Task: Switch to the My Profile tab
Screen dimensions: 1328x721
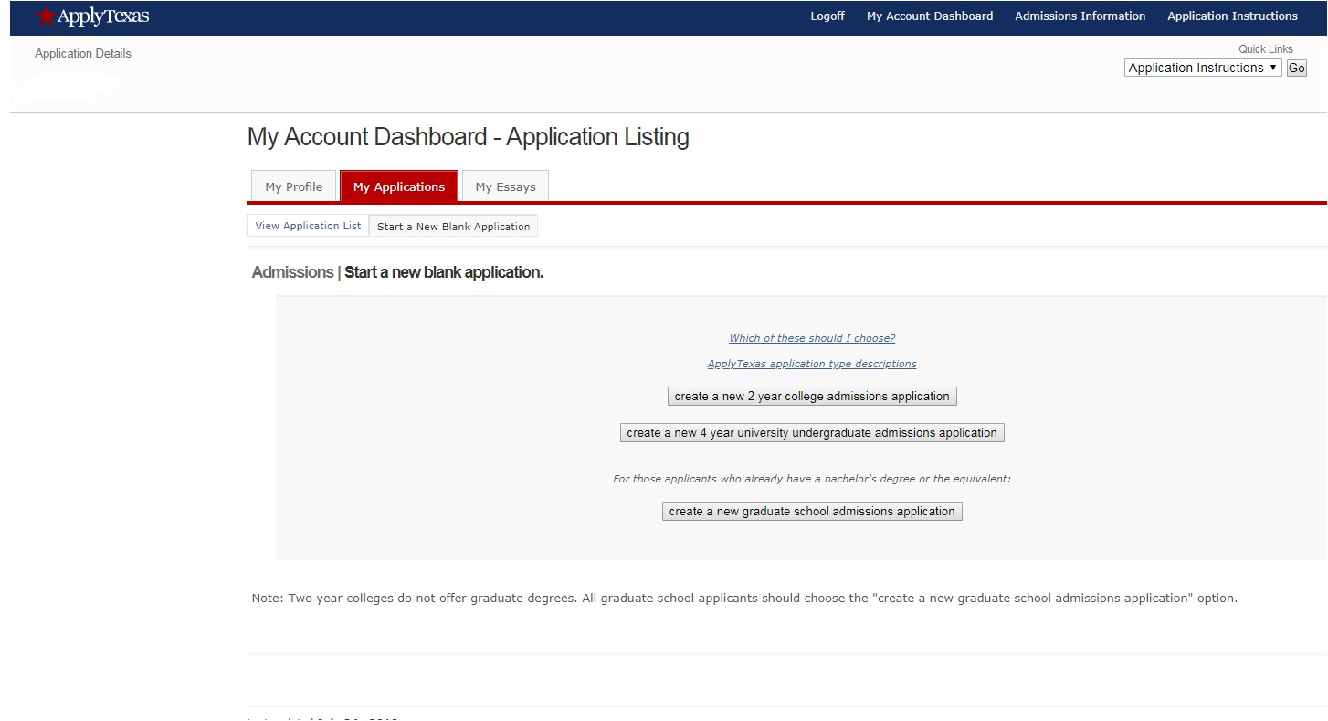Action: point(293,186)
